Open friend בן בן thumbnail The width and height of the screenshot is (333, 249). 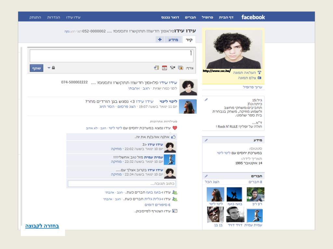pos(215,215)
